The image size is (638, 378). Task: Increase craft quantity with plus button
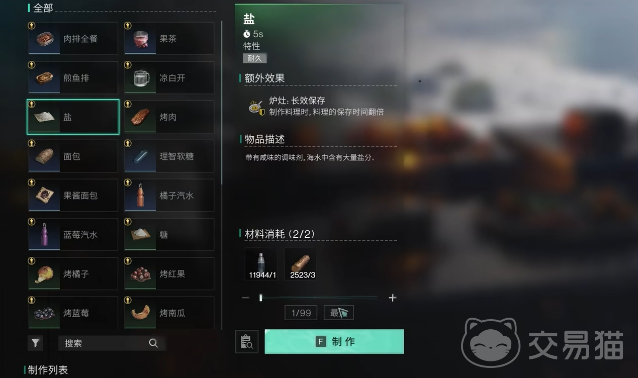pos(393,298)
